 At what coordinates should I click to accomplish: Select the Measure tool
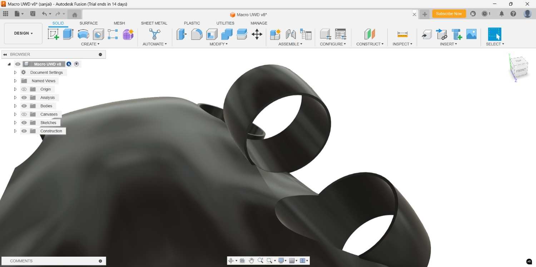(402, 34)
